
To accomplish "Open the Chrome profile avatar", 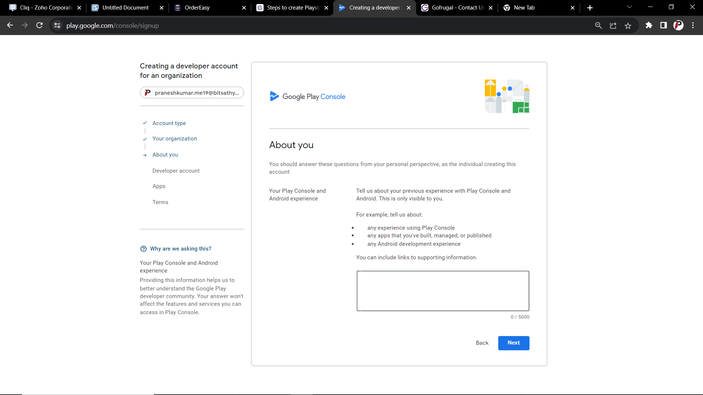I will click(678, 25).
